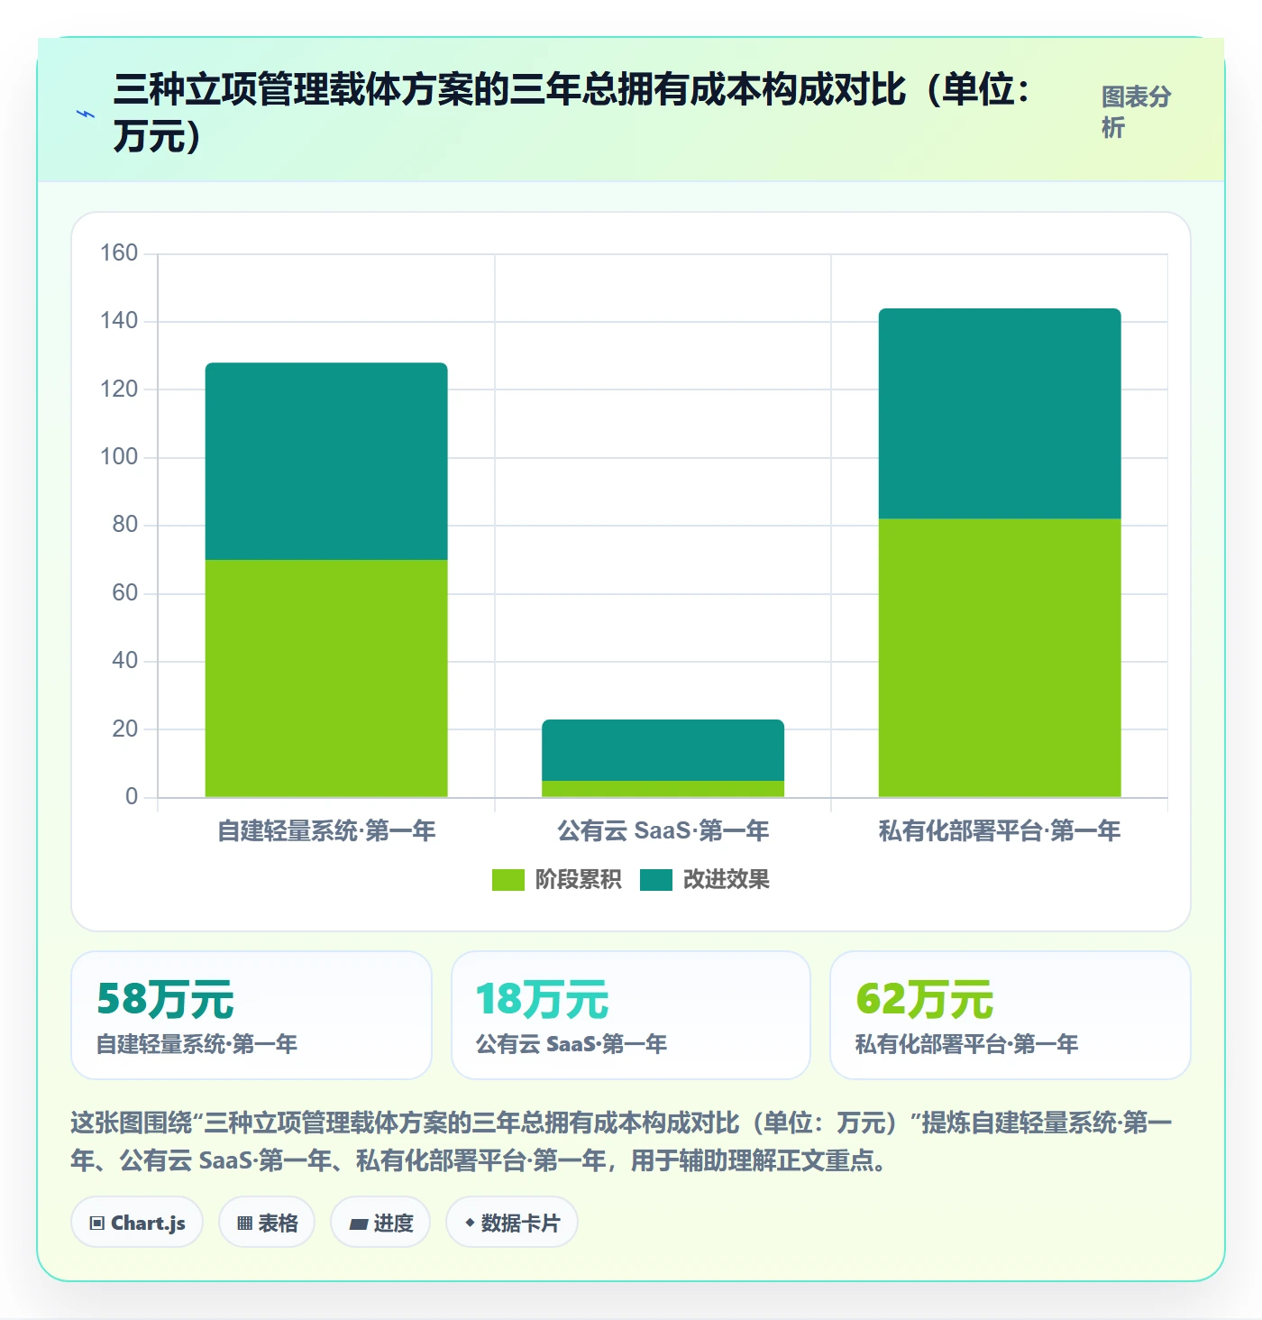Click the y-axis value 100
Image resolution: width=1262 pixels, height=1320 pixels.
click(119, 456)
